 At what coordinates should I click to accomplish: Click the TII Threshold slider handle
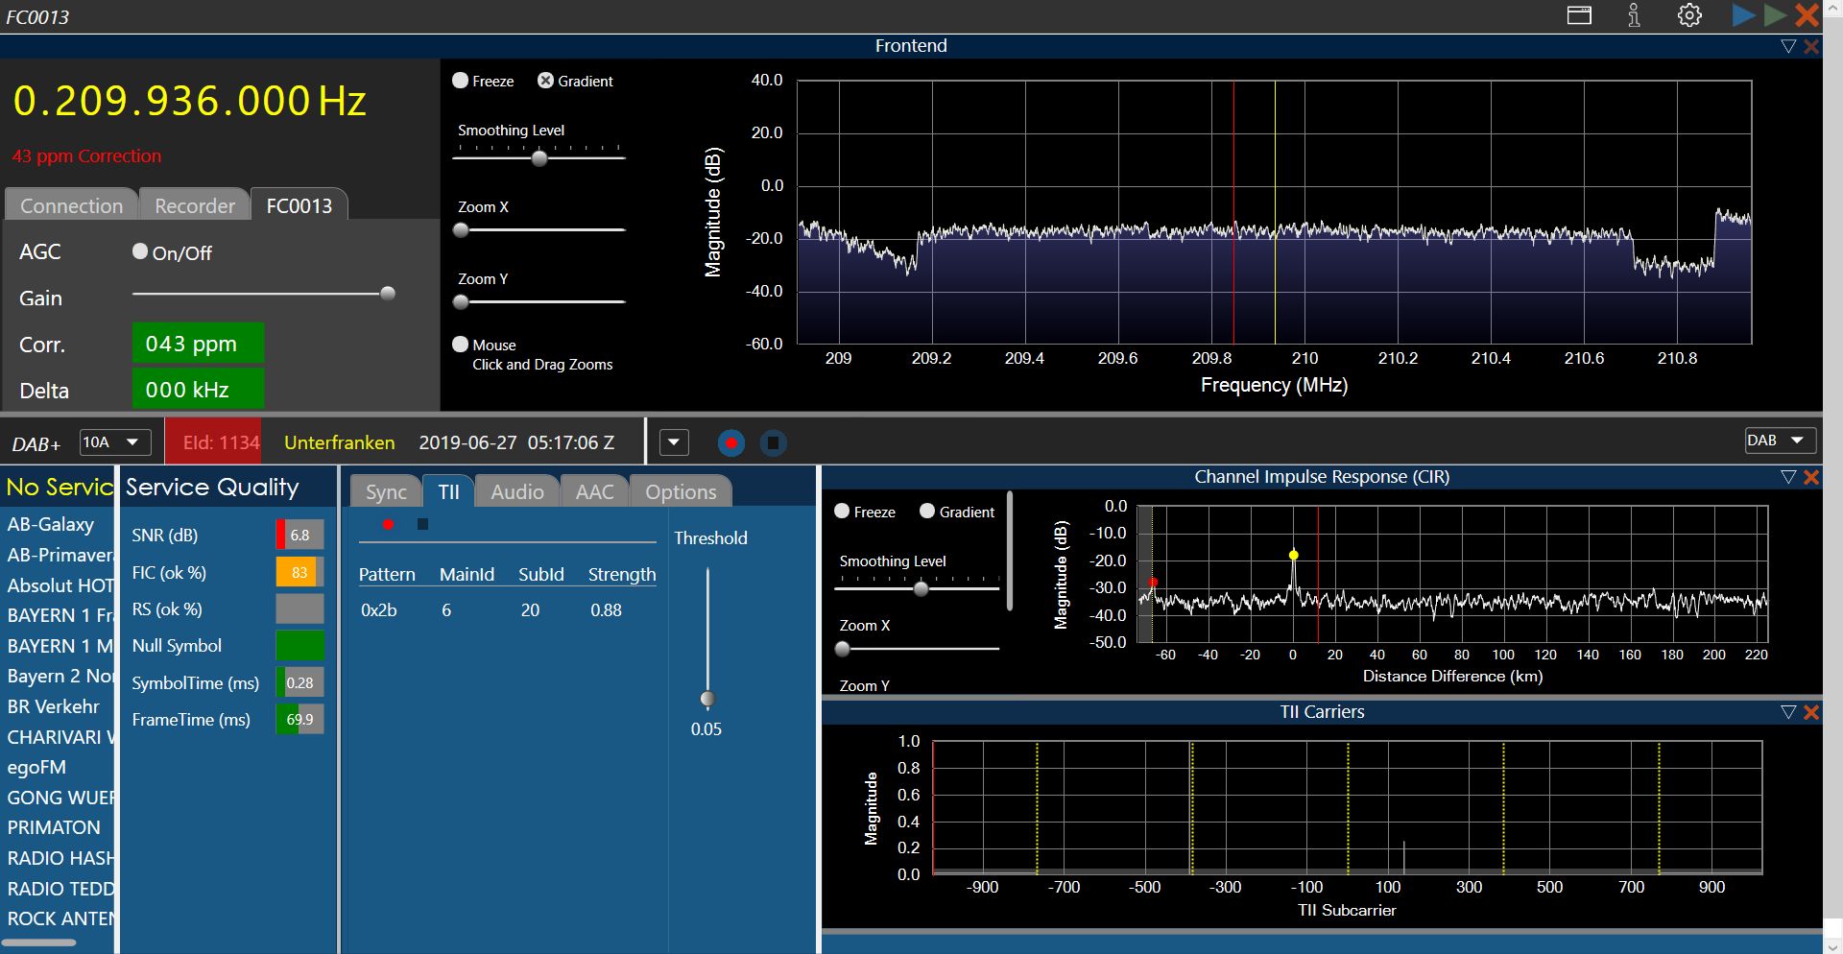707,699
